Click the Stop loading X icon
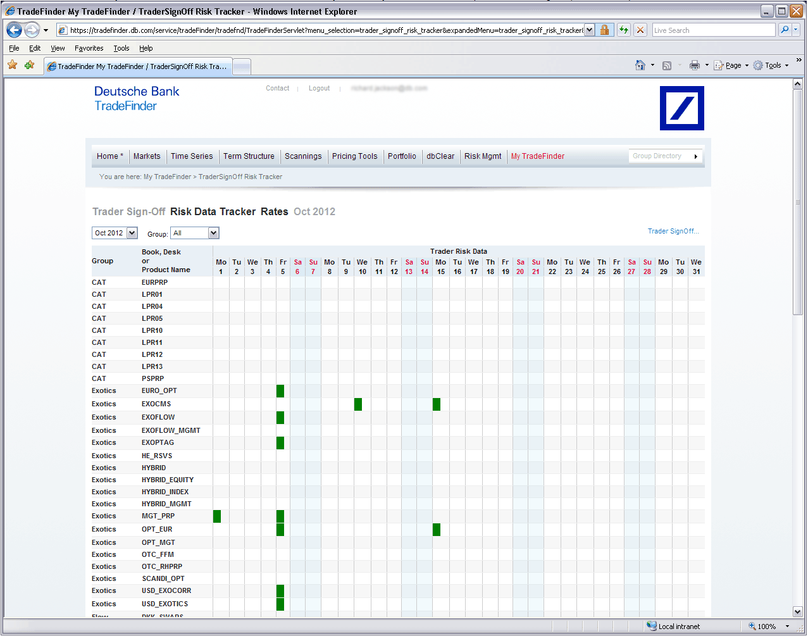This screenshot has width=808, height=636. tap(640, 30)
